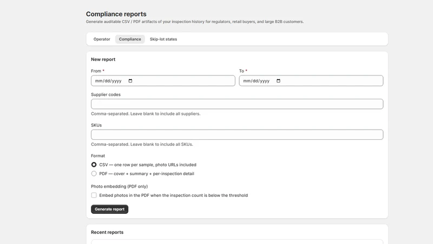This screenshot has height=244, width=433.
Task: Select the PDF format radio button
Action: pyautogui.click(x=94, y=174)
